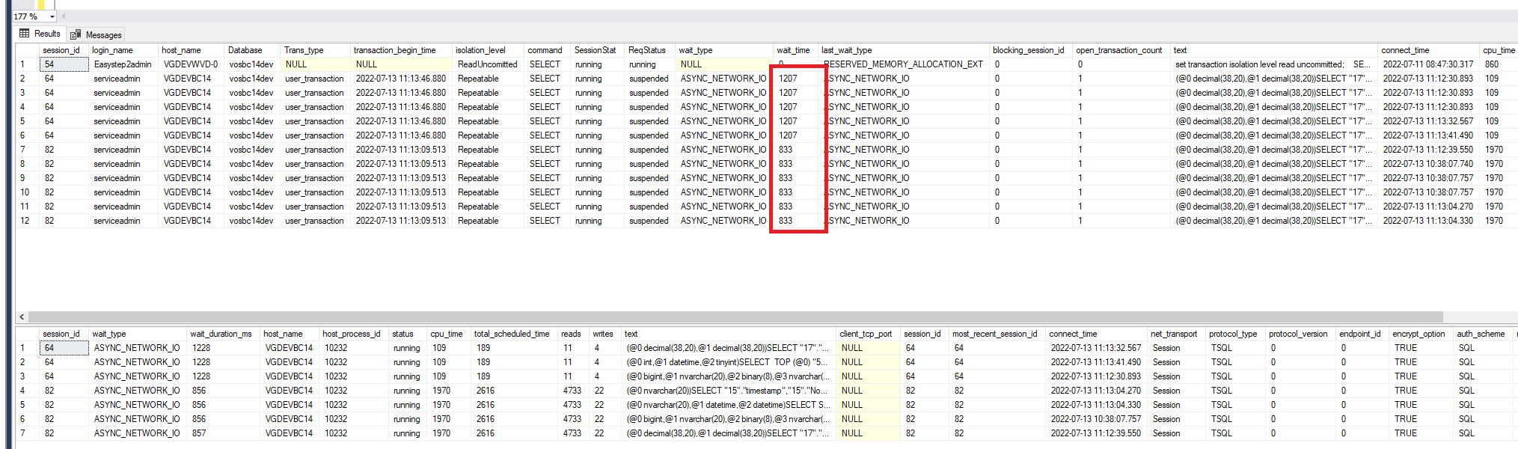Click the blocking_session_id column header
This screenshot has height=449, width=1518.
pyautogui.click(x=1028, y=50)
